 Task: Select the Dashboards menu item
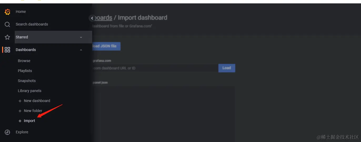26,50
